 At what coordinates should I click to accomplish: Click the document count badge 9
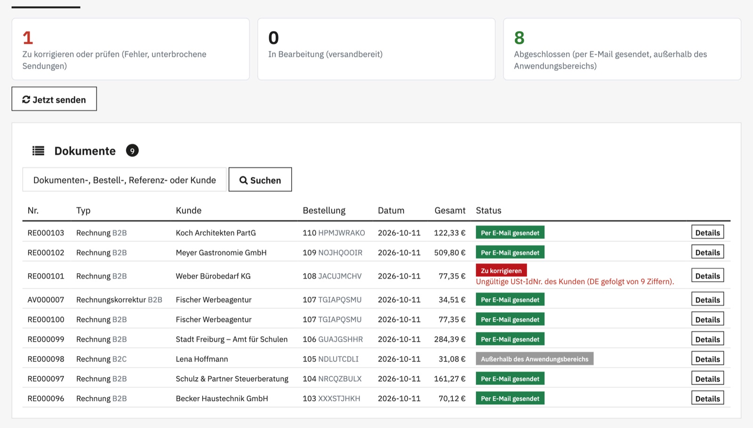[x=132, y=151]
